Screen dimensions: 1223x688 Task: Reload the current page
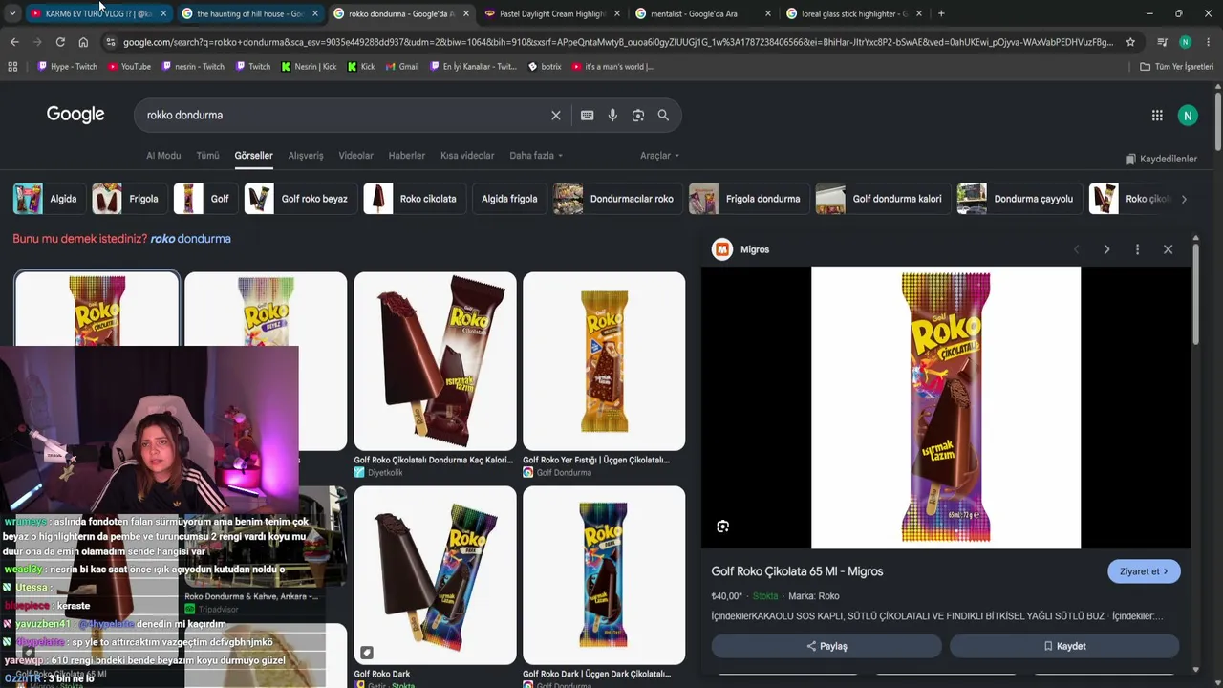click(x=60, y=42)
